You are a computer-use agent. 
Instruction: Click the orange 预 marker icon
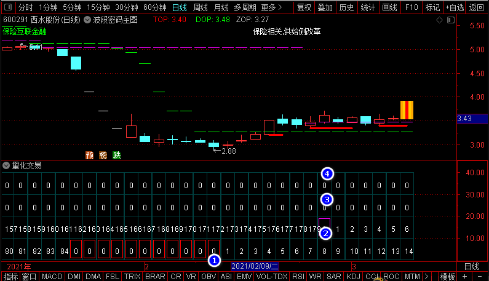coord(90,156)
